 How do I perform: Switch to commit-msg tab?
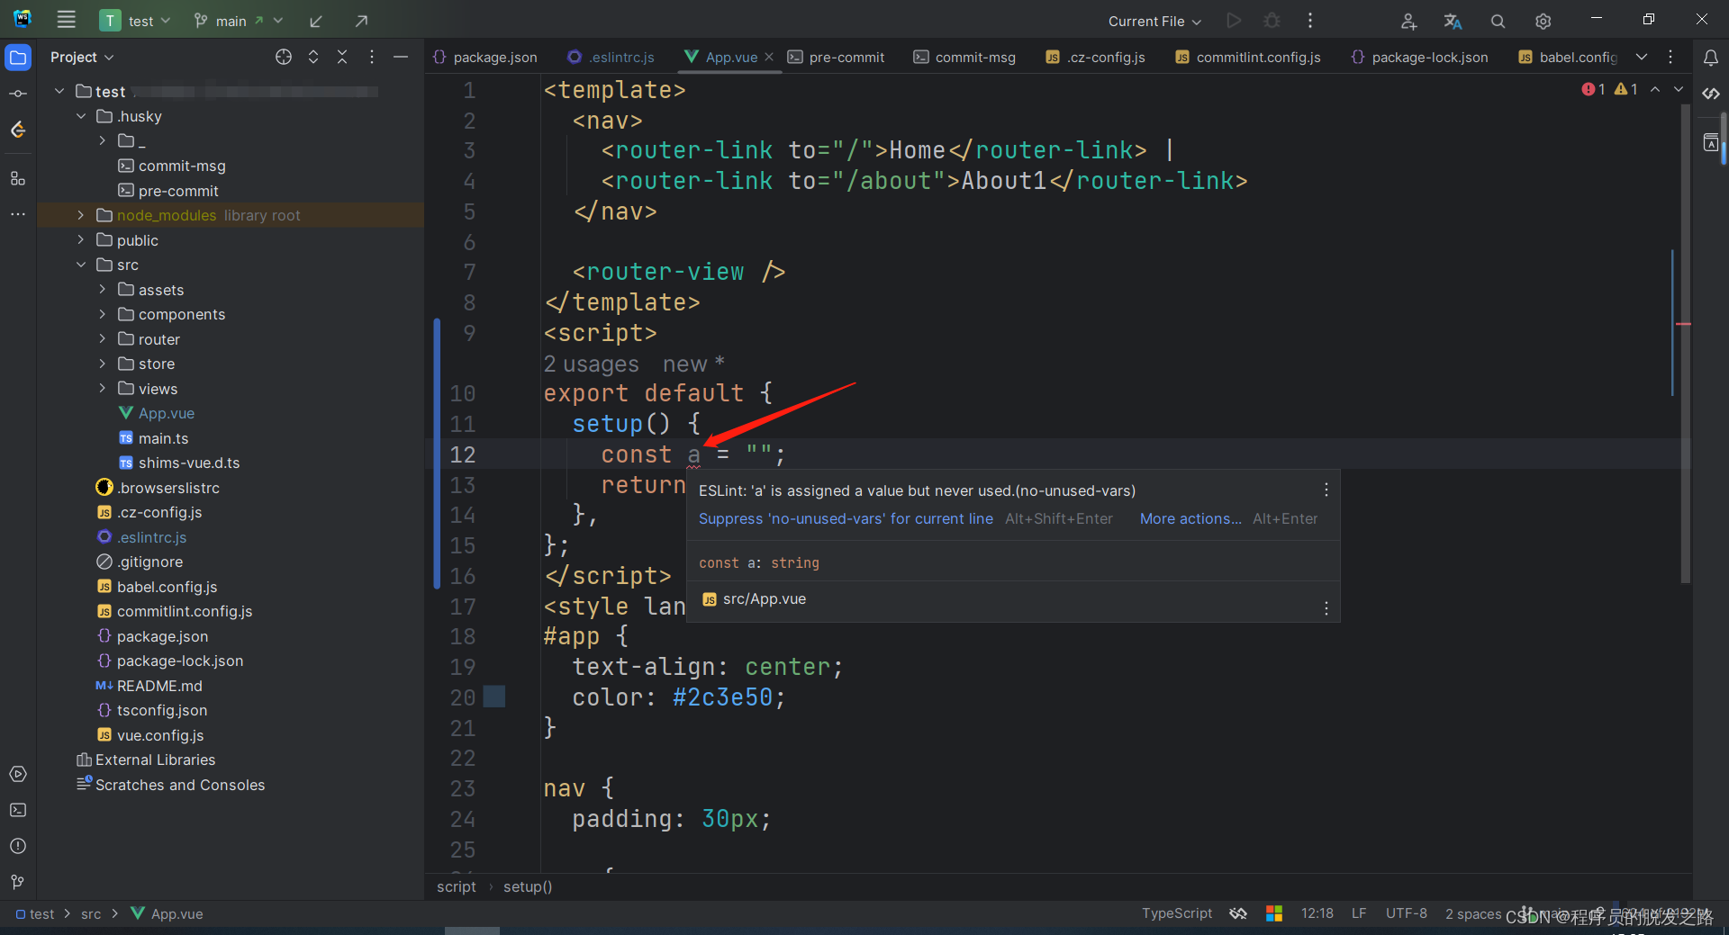964,57
